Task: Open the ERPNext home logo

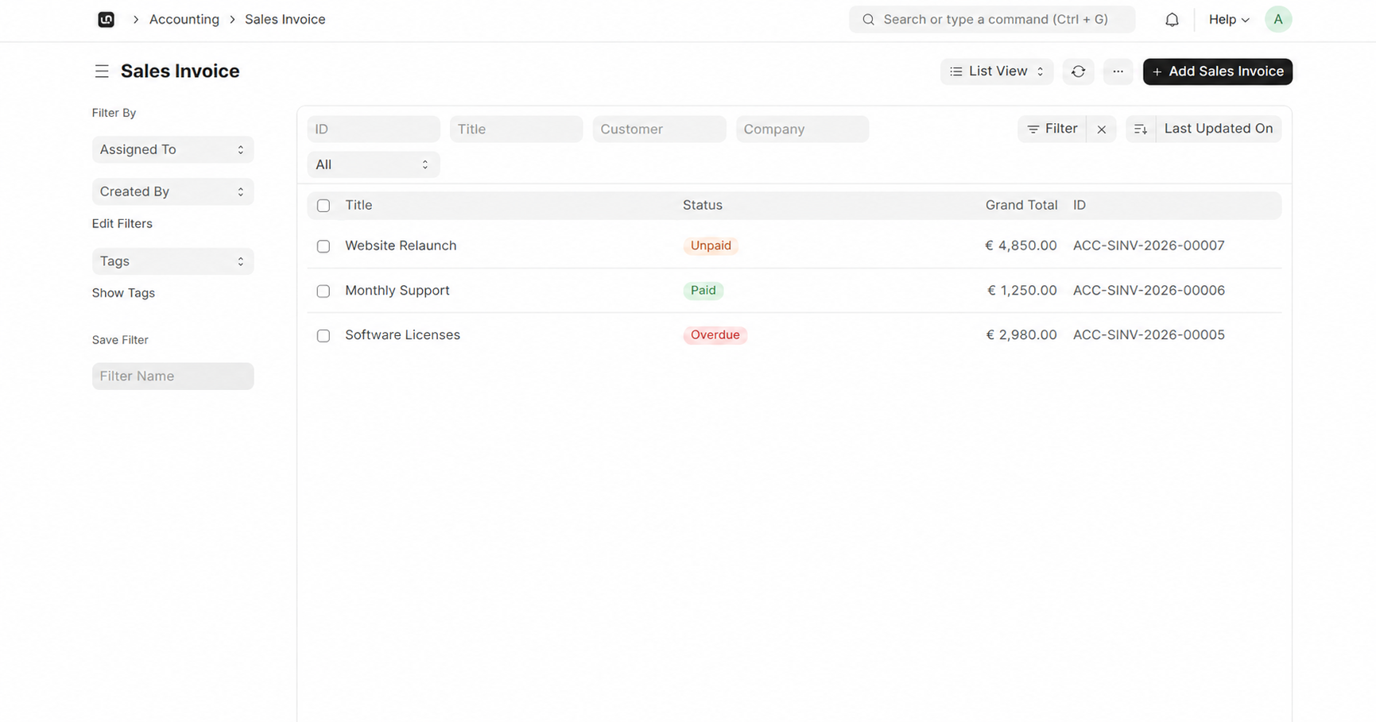Action: tap(106, 20)
